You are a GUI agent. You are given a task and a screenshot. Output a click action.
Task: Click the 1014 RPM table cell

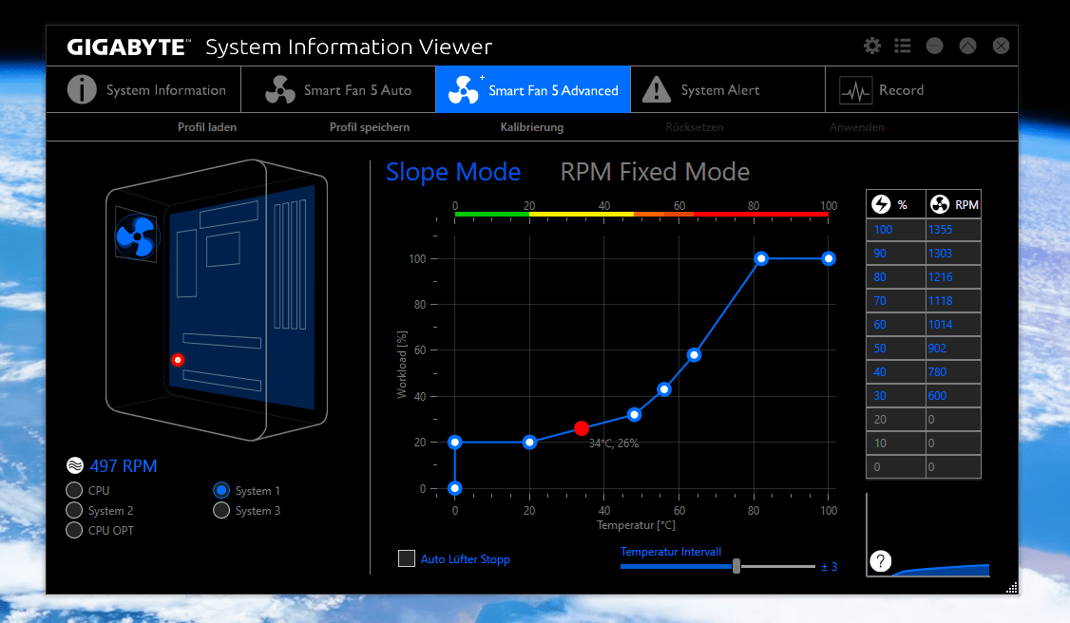(953, 325)
